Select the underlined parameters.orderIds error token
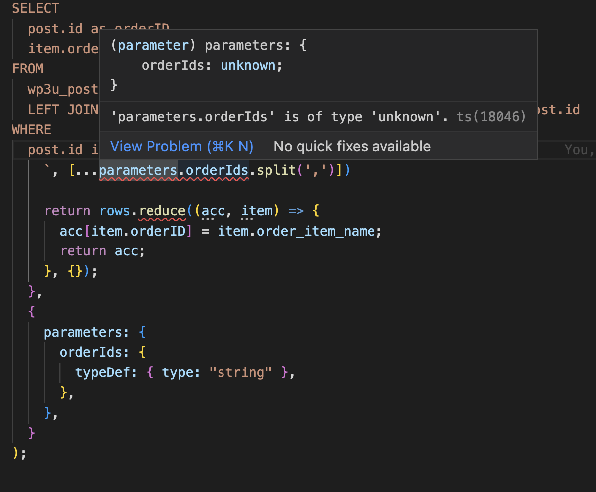The height and width of the screenshot is (492, 596). click(173, 170)
